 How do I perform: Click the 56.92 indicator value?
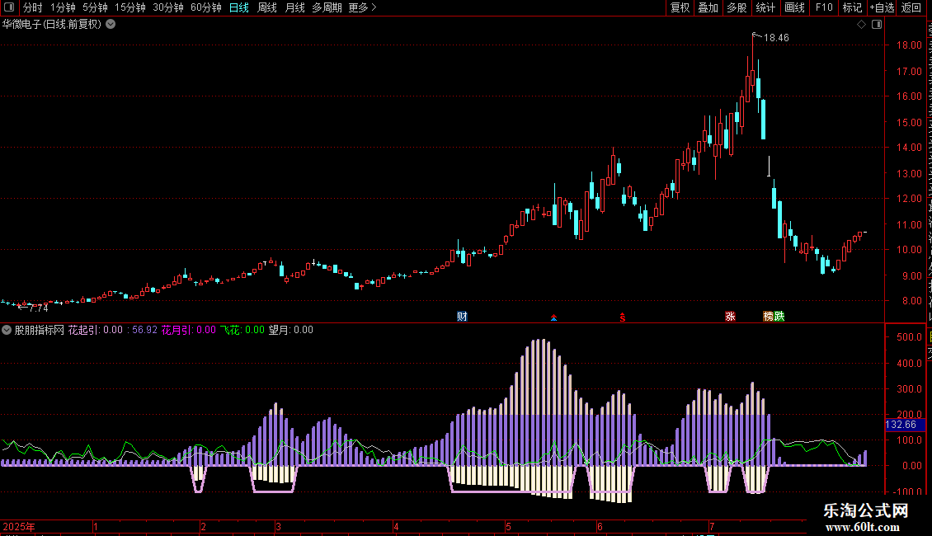144,330
